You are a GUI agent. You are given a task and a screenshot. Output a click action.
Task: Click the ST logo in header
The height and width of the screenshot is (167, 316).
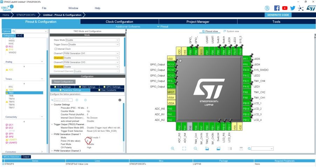point(311,8)
